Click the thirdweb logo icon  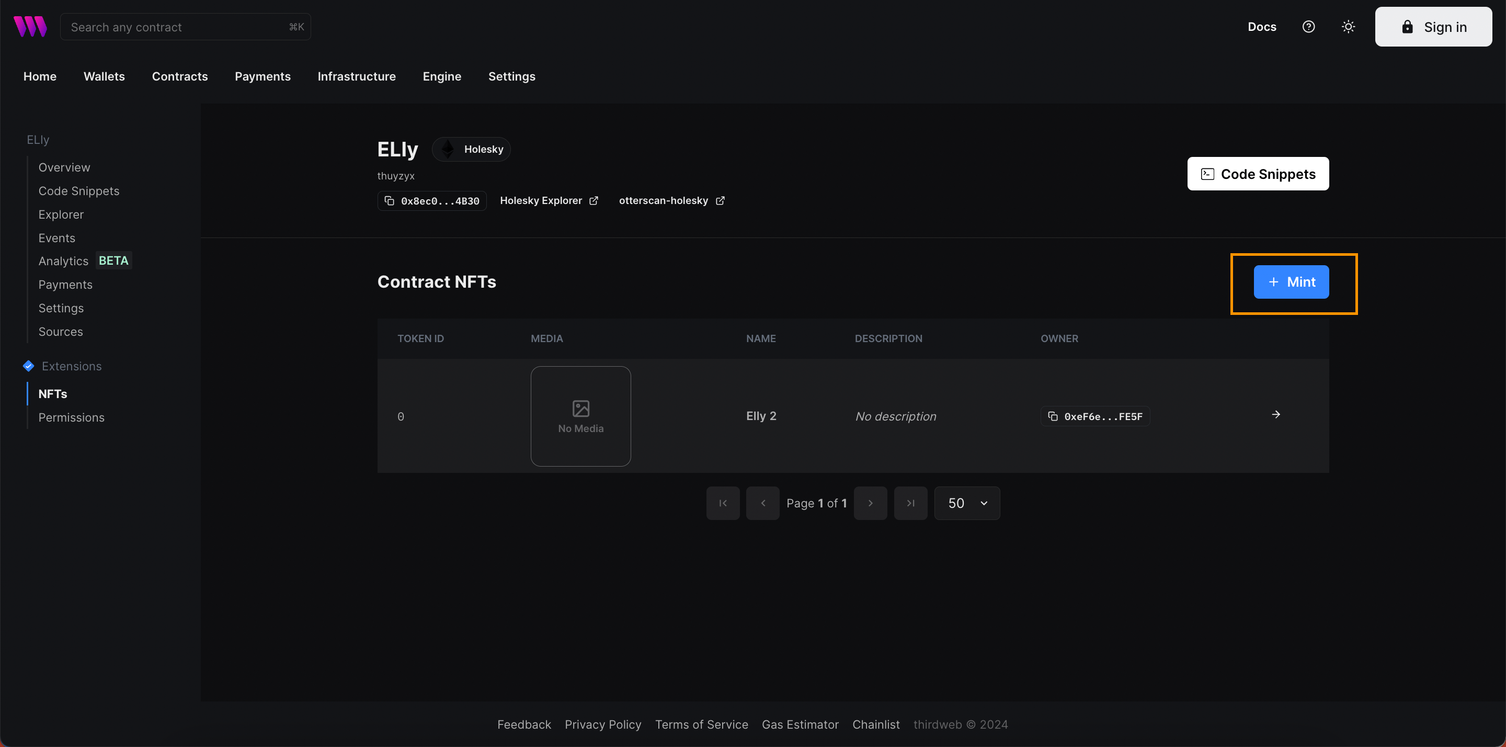[x=30, y=27]
